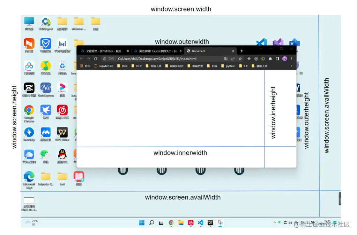This screenshot has width=357, height=235.
Task: Click the React DevTools extension icon
Action: pos(249,59)
